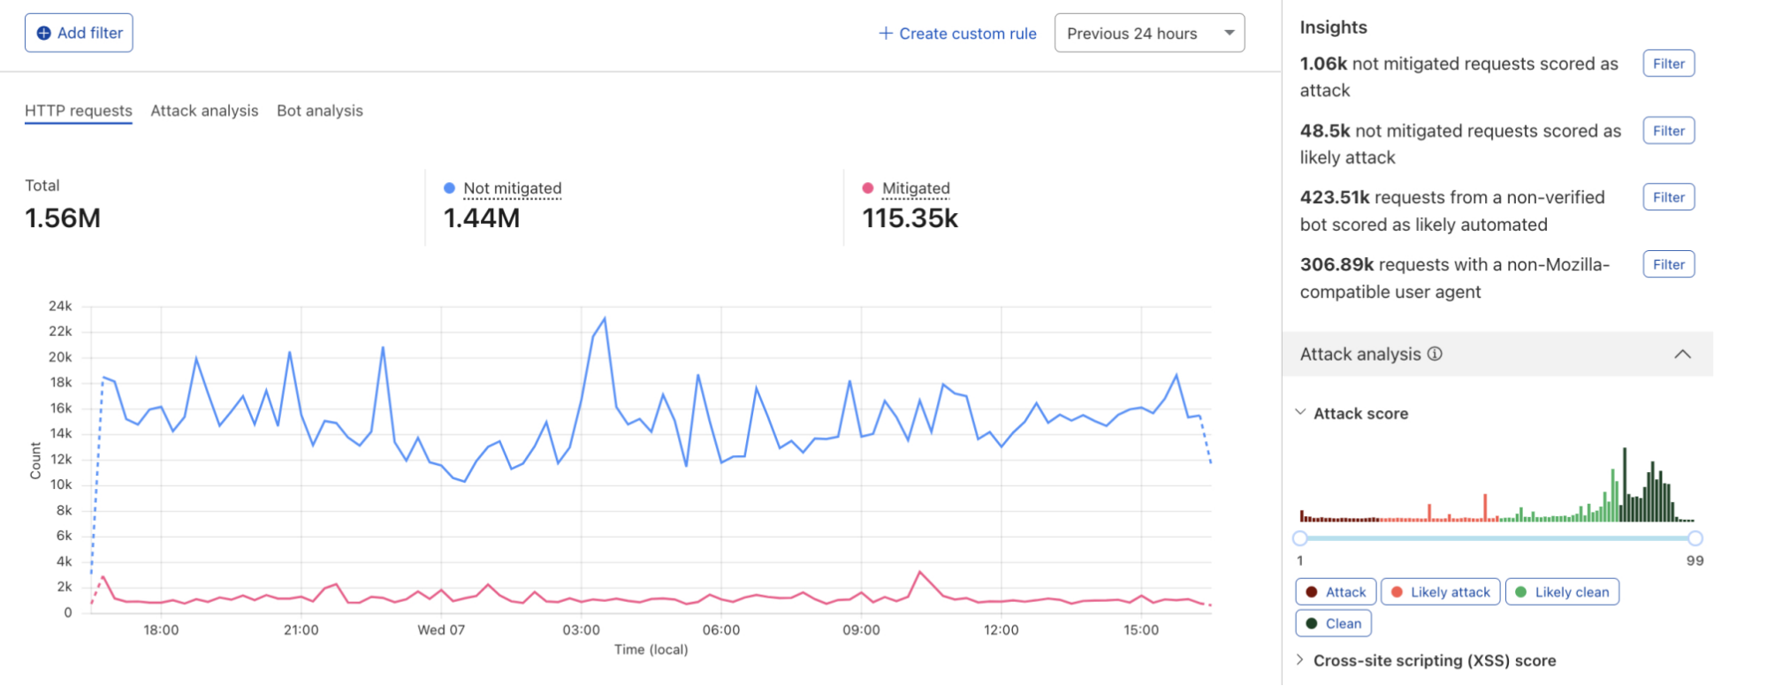Filter by 1.06k not mitigated attack requests

tap(1669, 64)
